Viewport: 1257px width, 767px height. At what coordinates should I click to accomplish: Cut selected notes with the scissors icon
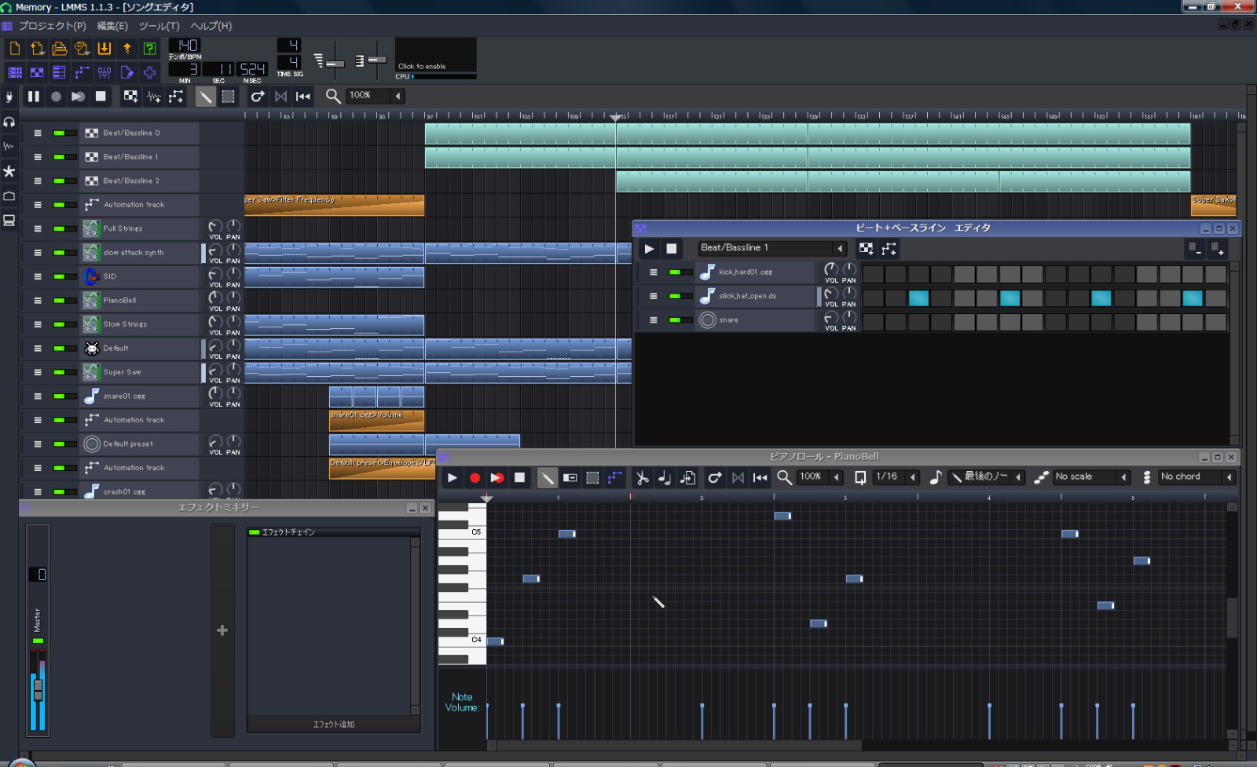point(642,477)
